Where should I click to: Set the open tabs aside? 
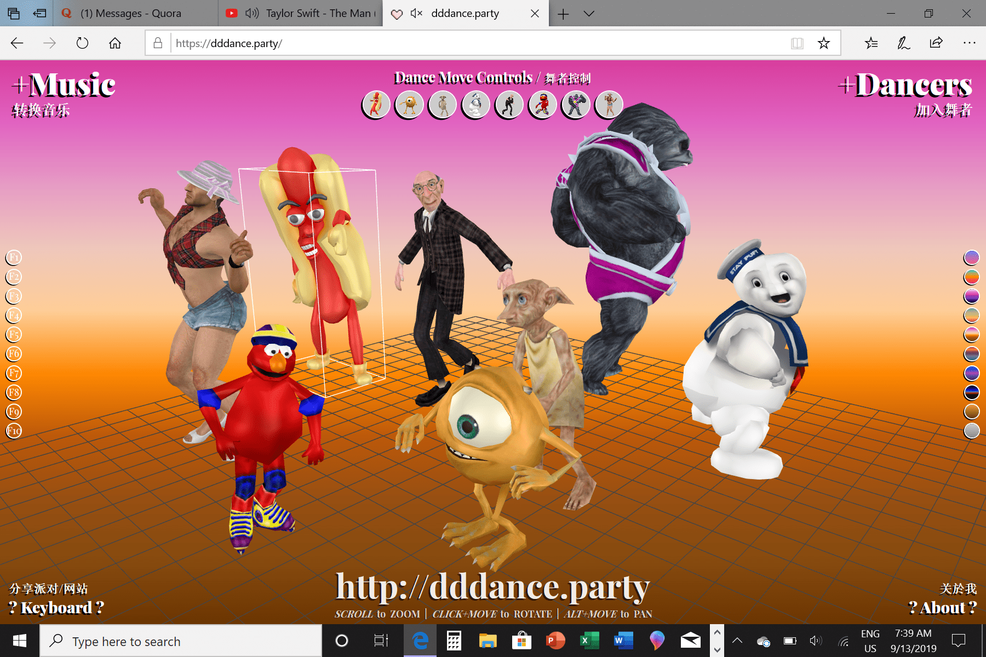tap(39, 13)
